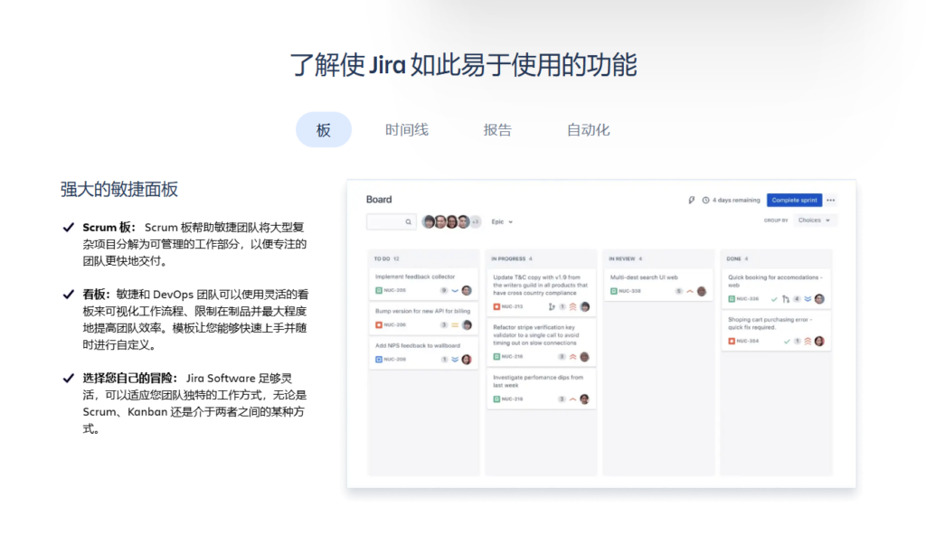
Task: Click the assignee avatar on NUC-338
Action: coord(702,291)
